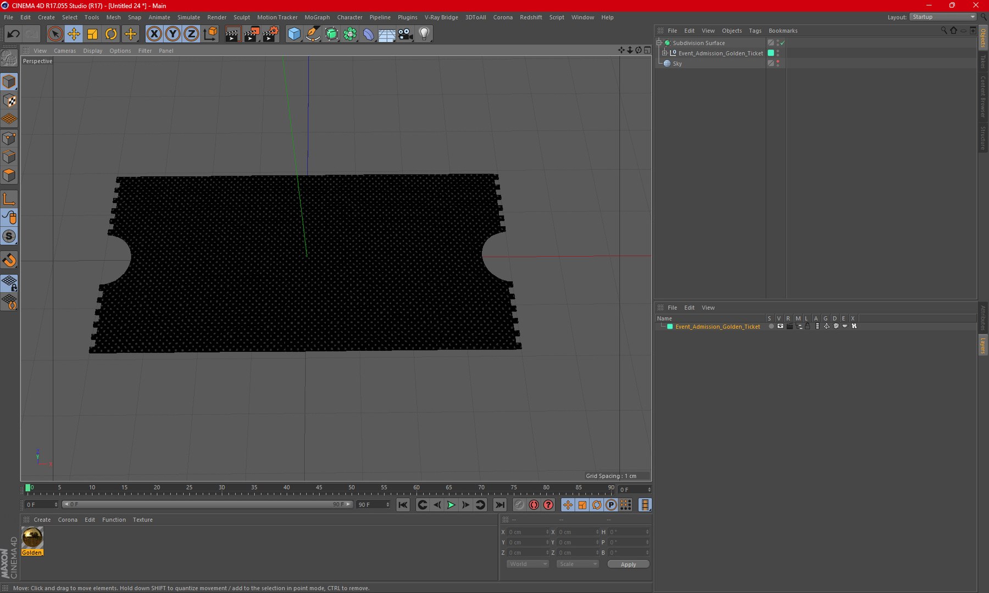
Task: Click the layer color swatch for Event_Admission_Golden_Ticket
Action: click(670, 327)
